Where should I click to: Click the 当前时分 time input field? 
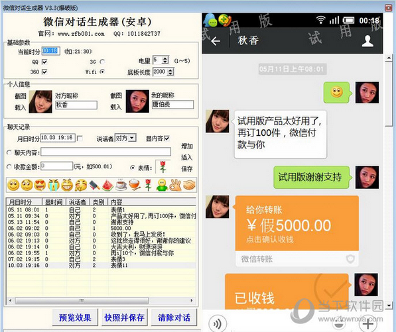point(51,51)
